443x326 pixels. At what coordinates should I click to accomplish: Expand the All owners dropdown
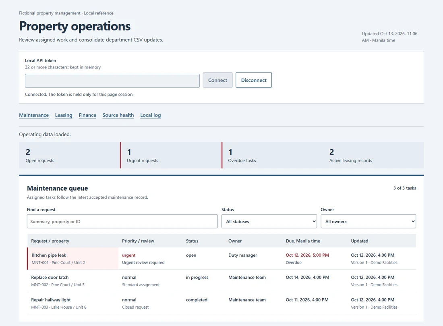368,221
